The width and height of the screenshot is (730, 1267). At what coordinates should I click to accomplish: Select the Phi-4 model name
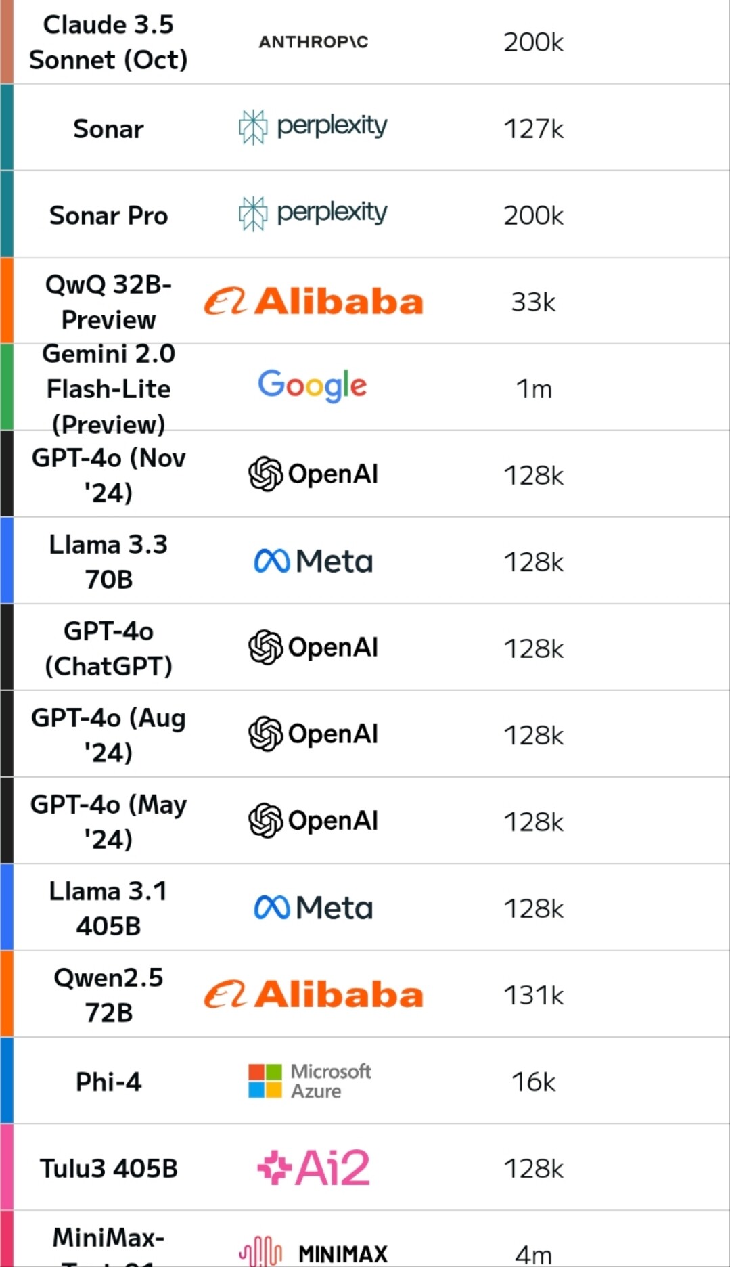(108, 1082)
